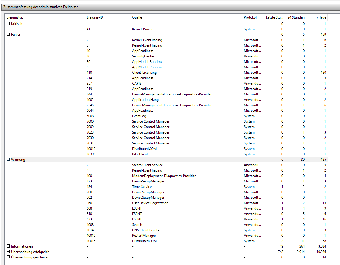
Task: Select the Client-Licensing event 110 row
Action: coord(166,73)
